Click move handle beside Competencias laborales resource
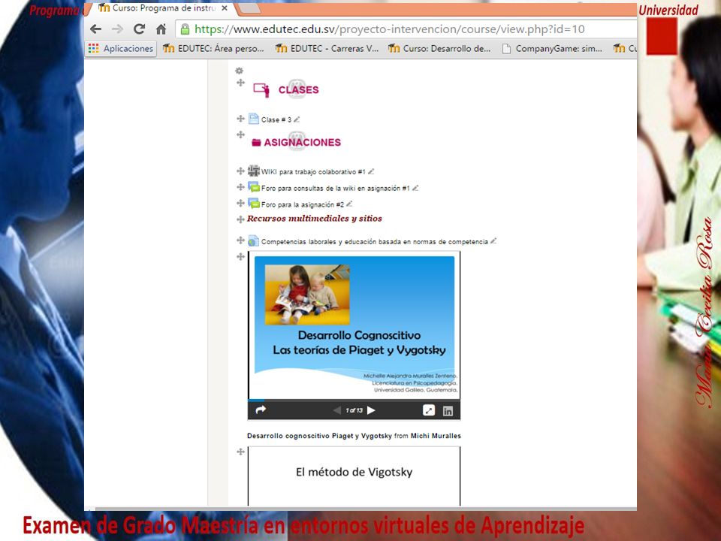The height and width of the screenshot is (541, 721). click(240, 240)
